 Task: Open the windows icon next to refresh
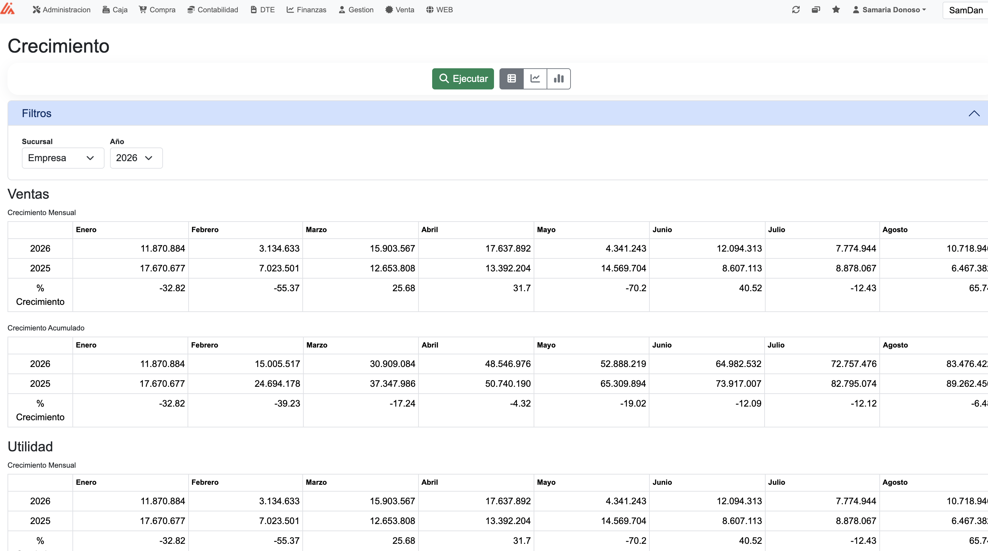(816, 10)
